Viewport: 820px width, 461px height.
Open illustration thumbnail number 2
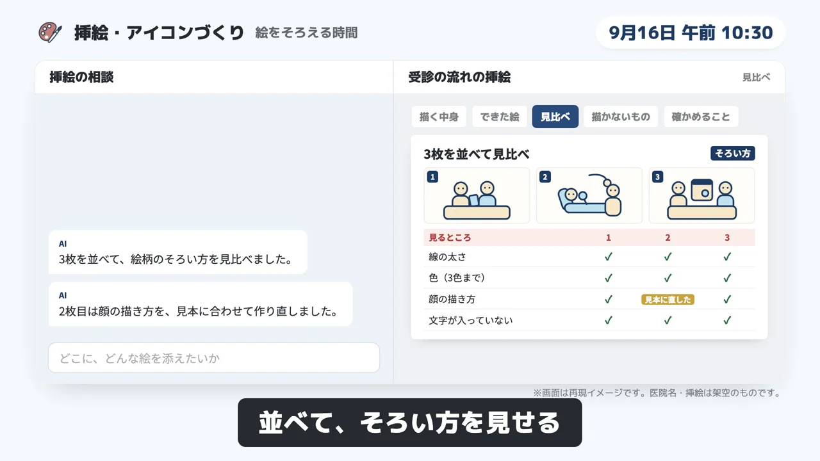[x=589, y=195]
